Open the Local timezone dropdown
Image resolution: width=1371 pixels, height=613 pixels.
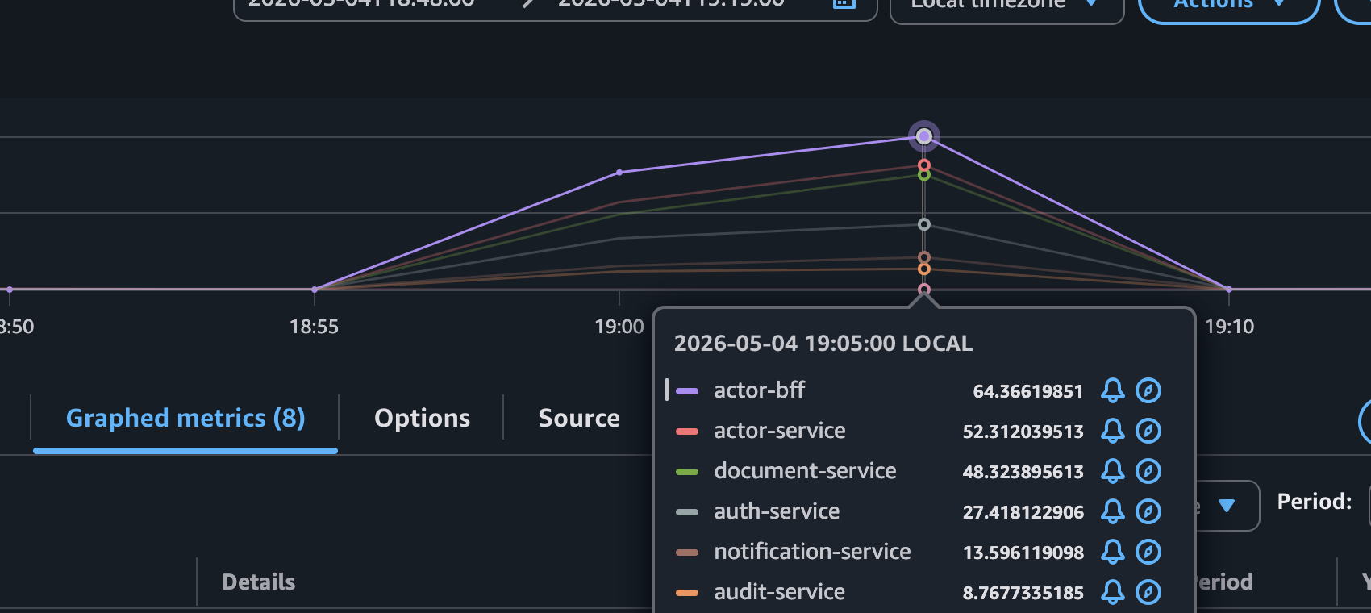click(x=1006, y=6)
